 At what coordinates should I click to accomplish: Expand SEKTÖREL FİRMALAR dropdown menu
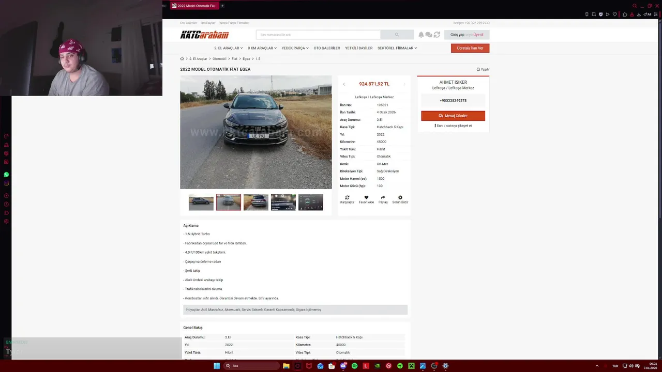tap(397, 48)
